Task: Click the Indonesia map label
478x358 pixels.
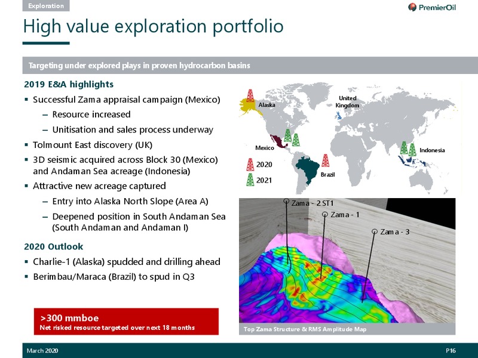Action: coord(432,150)
